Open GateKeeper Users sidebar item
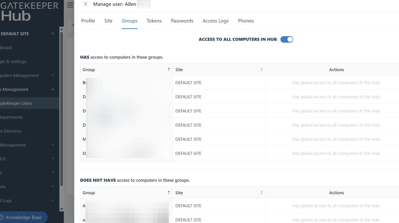This screenshot has height=223, width=399. click(x=30, y=103)
